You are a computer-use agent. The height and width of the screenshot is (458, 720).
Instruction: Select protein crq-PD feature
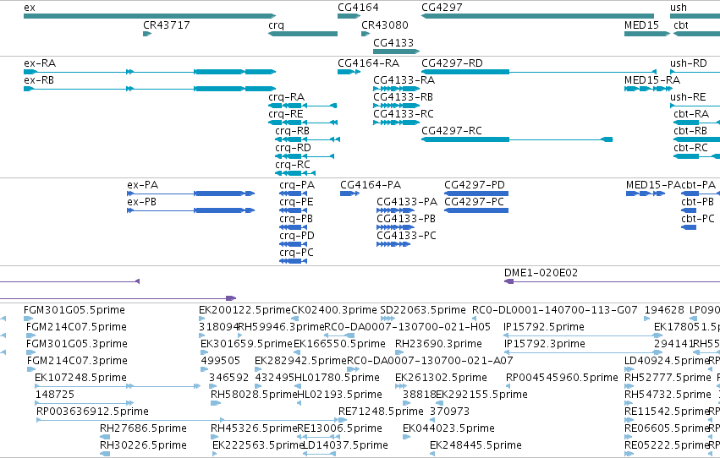[x=293, y=244]
